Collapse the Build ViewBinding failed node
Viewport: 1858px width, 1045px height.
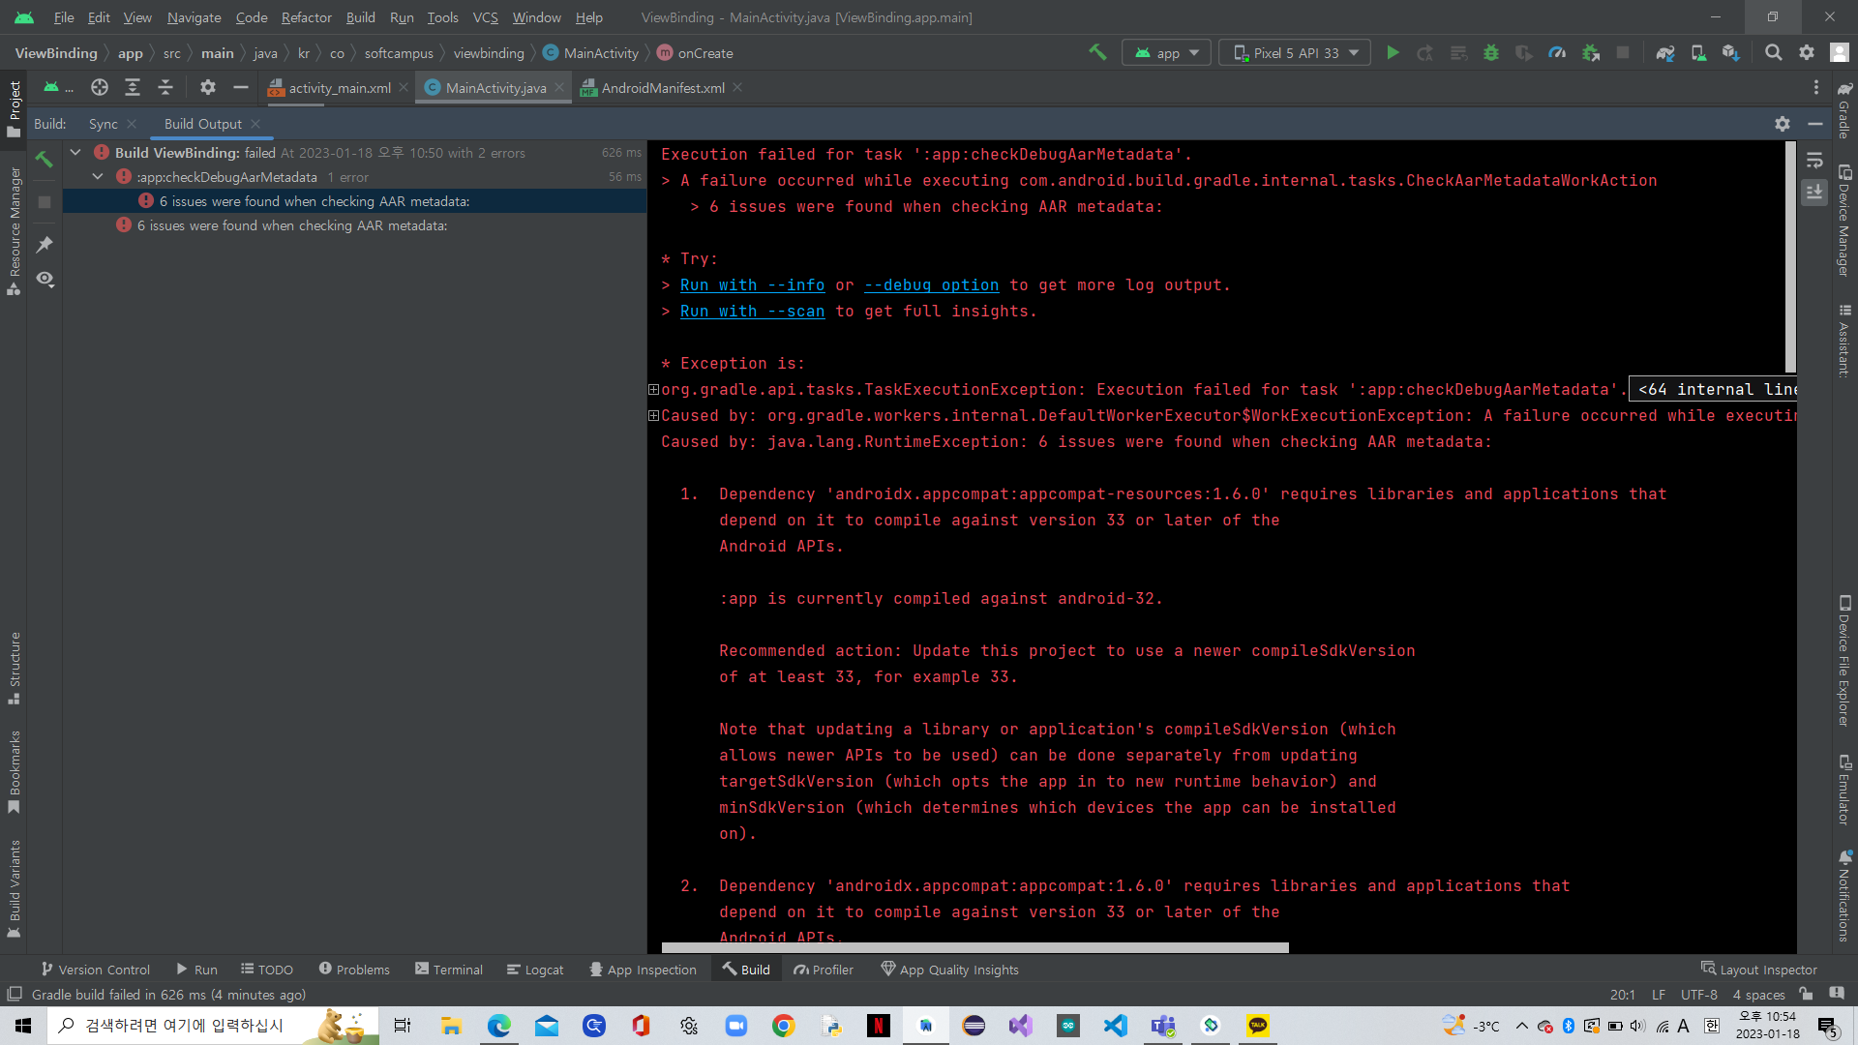coord(75,153)
